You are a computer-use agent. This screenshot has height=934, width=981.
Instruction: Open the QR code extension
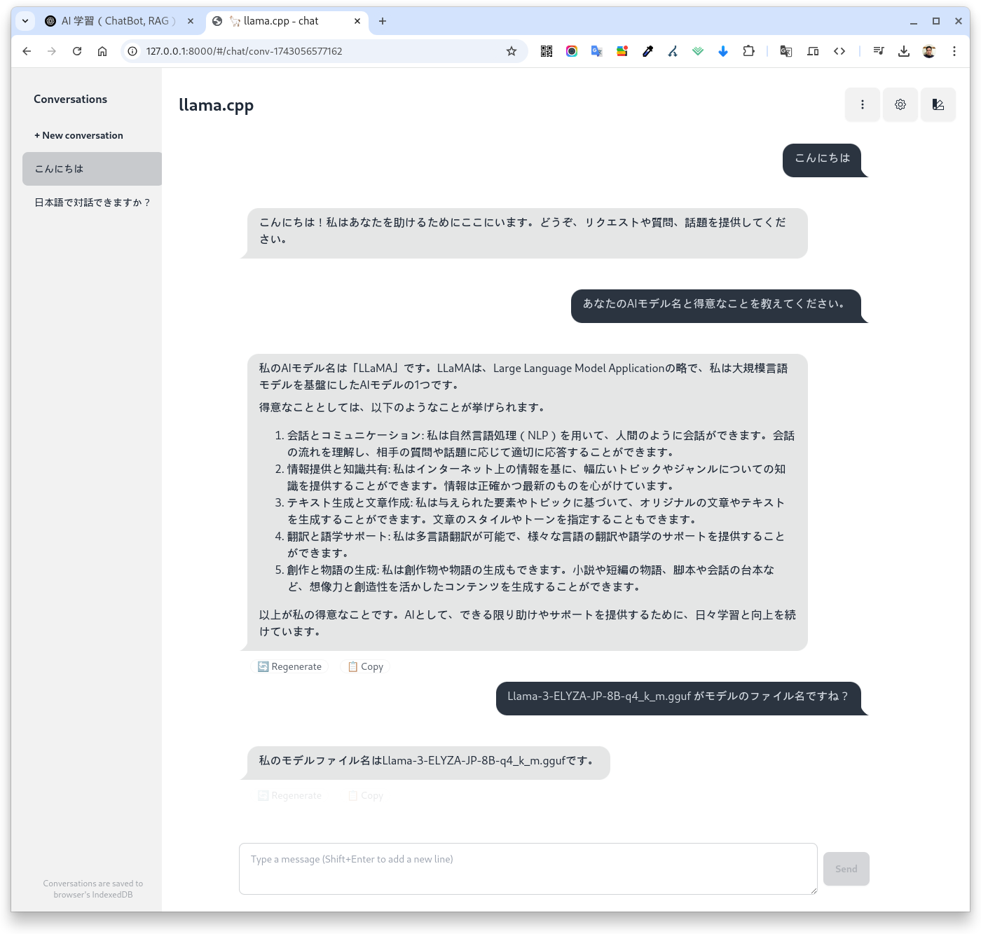pos(547,51)
